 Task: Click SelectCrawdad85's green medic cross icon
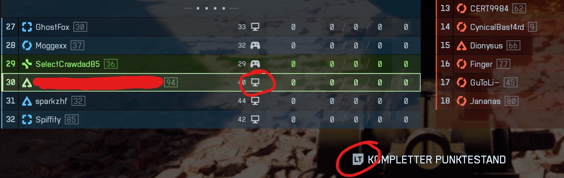(27, 64)
